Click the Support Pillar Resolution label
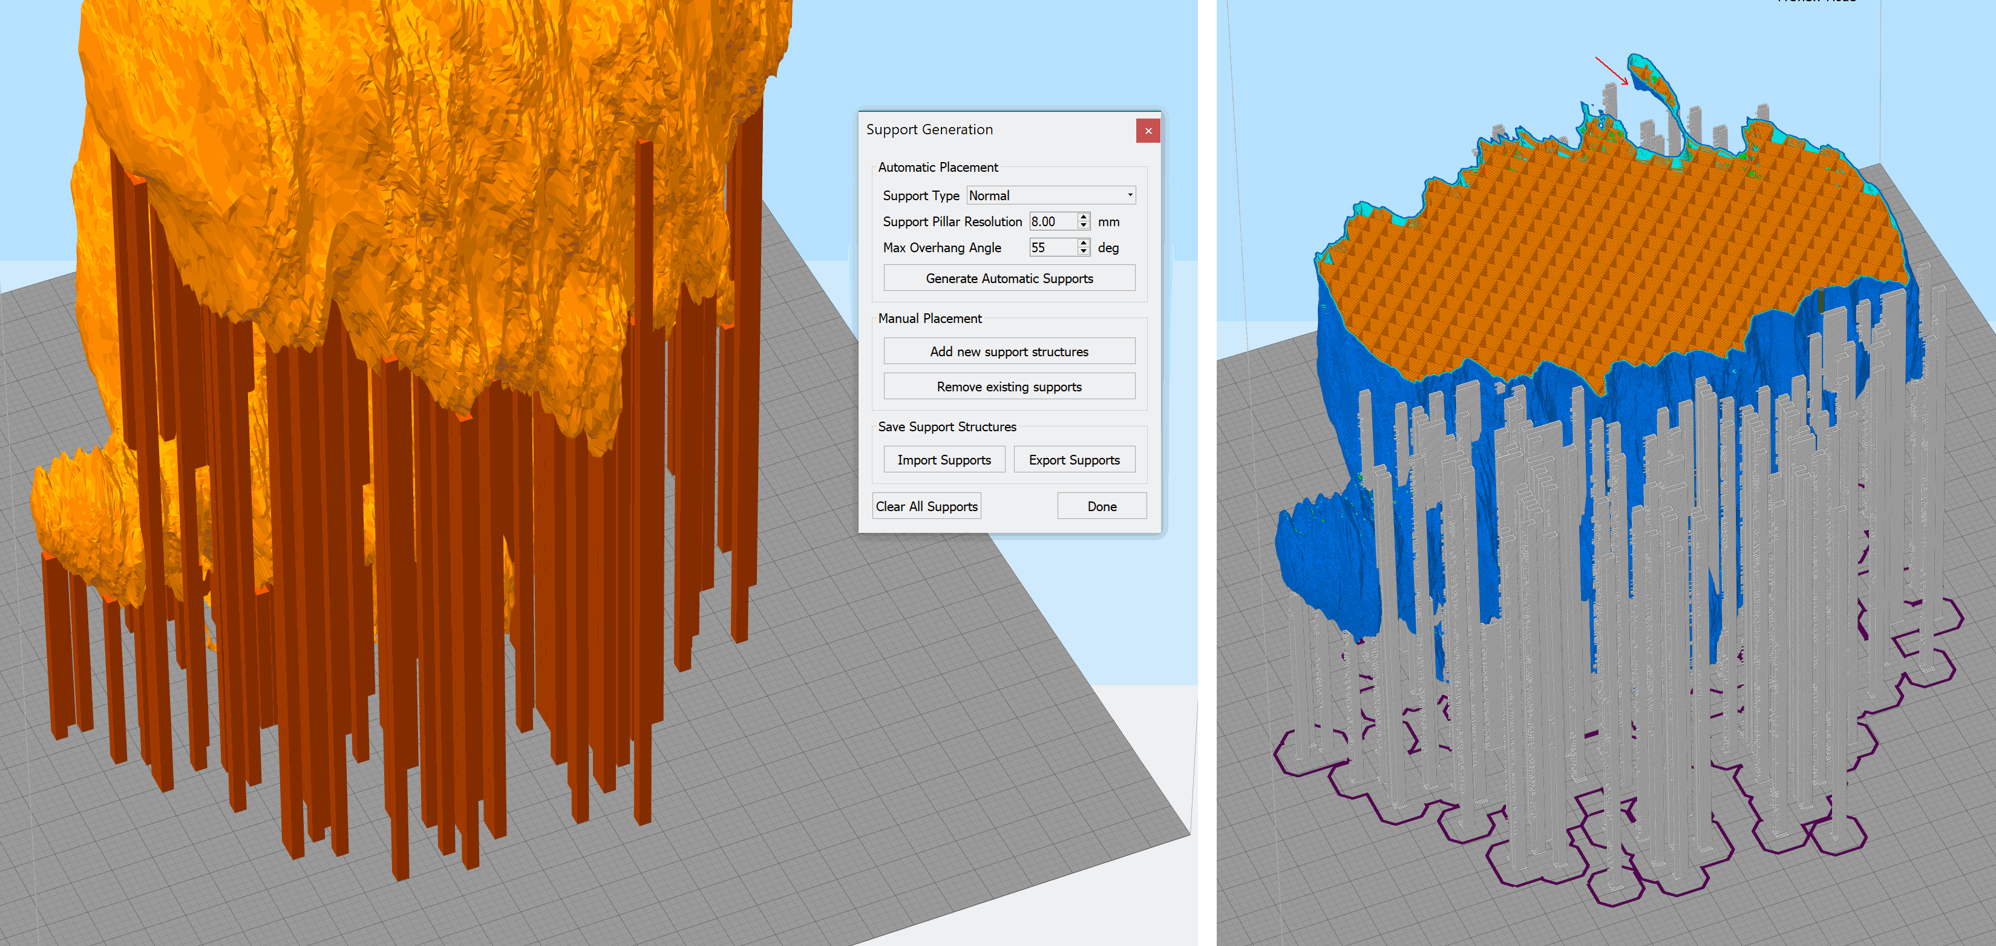1996x946 pixels. pyautogui.click(x=952, y=221)
